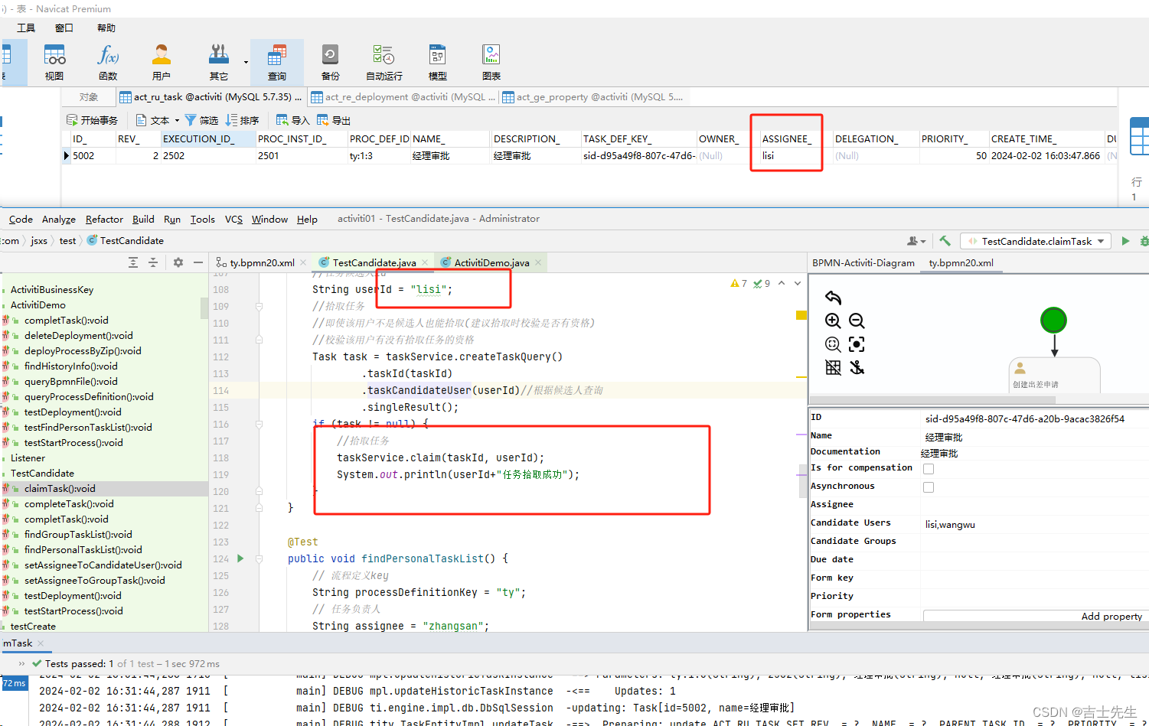Image resolution: width=1149 pixels, height=726 pixels.
Task: Open the Code menu in IntelliJ
Action: [21, 220]
